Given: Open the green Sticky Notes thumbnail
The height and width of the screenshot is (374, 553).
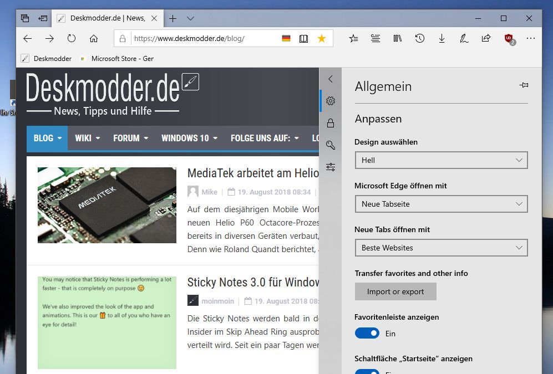Looking at the screenshot, I should pos(107,322).
